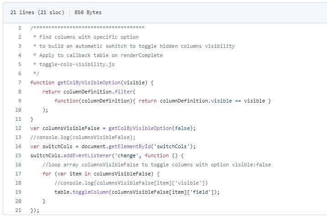The image size is (327, 222).
Task: Click 'for (var item in columnsVisibleFalse)' loop
Action: [x=98, y=174]
